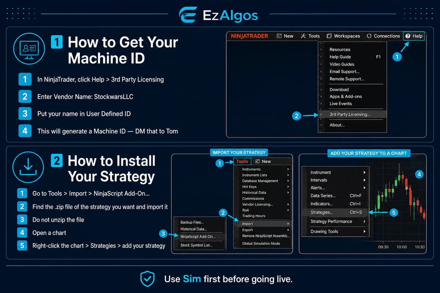
Task: Expand the Vendor Licensing... submenu arrow
Action: 288,204
